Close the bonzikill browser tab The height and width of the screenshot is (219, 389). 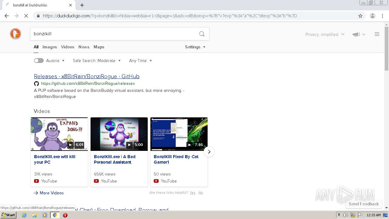[x=71, y=5]
